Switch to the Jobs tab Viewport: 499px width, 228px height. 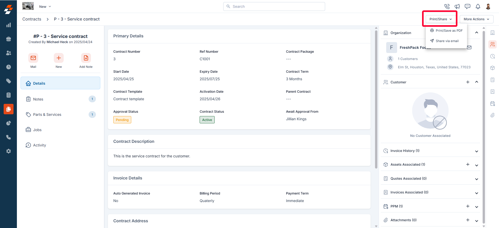[60, 130]
